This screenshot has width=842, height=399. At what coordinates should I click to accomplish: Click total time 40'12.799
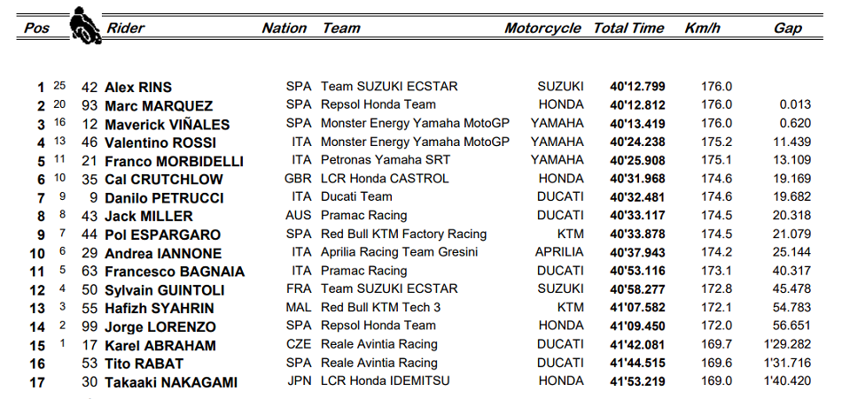click(637, 87)
